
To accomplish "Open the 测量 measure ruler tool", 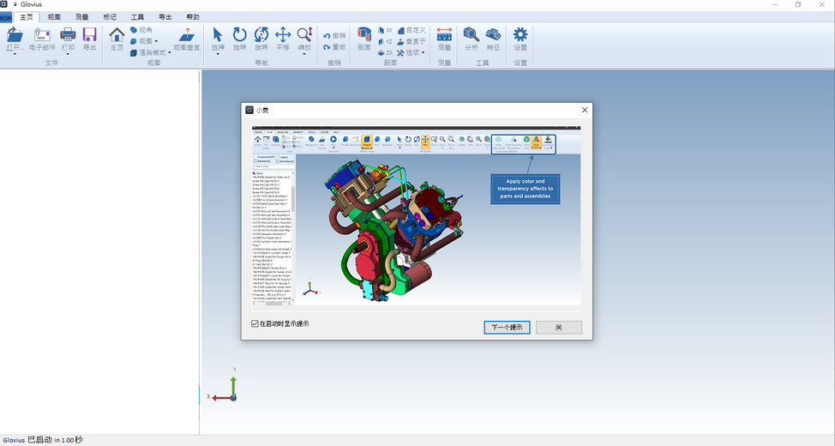I will point(444,35).
